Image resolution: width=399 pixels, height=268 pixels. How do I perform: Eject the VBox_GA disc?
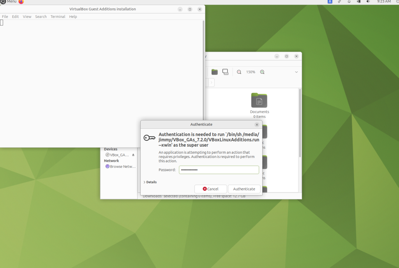133,155
